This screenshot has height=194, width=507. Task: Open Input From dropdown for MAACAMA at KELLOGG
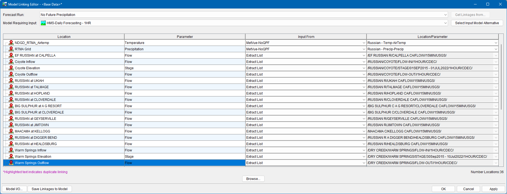364,131
